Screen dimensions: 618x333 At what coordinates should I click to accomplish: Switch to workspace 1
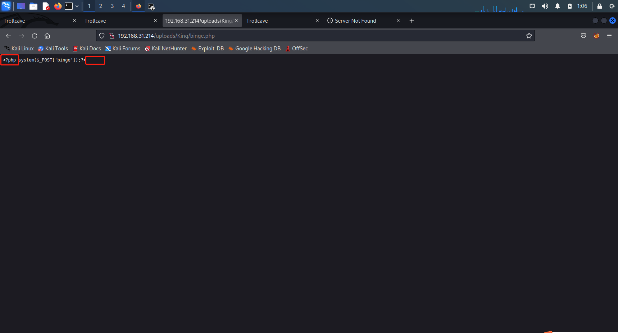(x=89, y=6)
